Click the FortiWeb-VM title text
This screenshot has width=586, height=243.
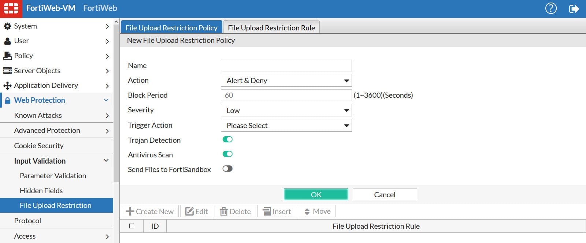51,8
